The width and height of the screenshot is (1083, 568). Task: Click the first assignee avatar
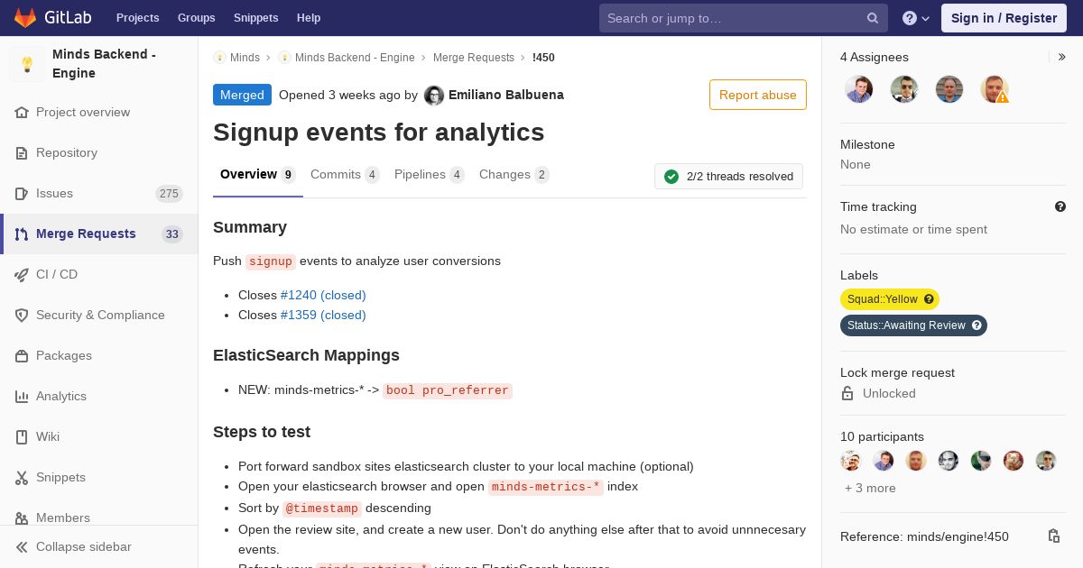859,89
